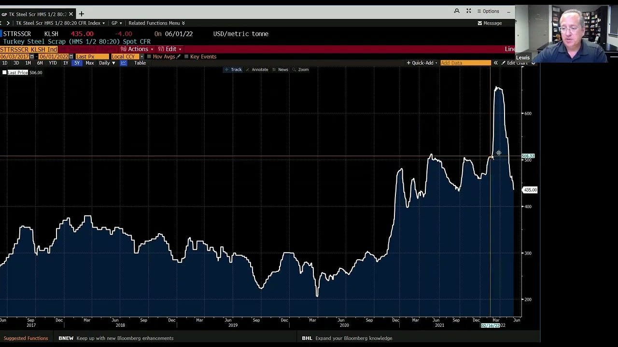Select the YTD time range
Viewport: 618px width, 347px height.
(53, 63)
